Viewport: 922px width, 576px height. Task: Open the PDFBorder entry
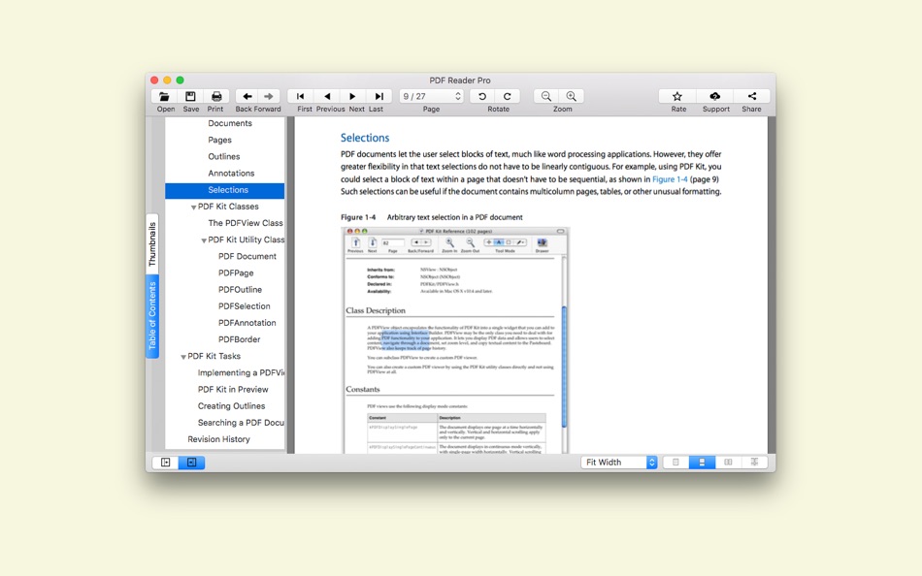pos(239,339)
